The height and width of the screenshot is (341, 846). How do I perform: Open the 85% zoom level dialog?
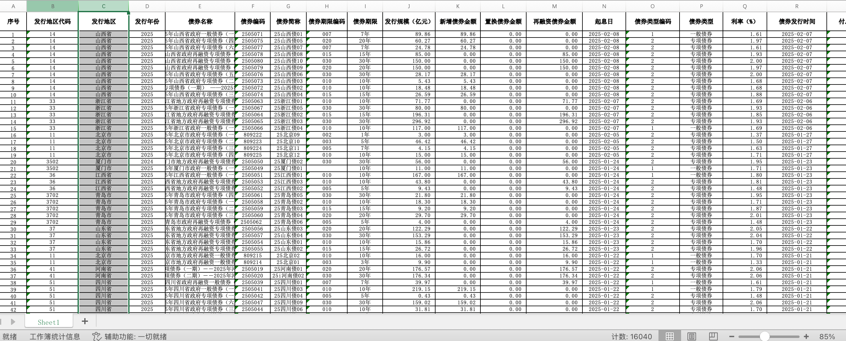pyautogui.click(x=827, y=336)
